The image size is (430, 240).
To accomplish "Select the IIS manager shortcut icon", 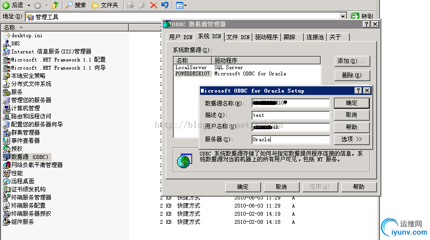I will click(7, 51).
